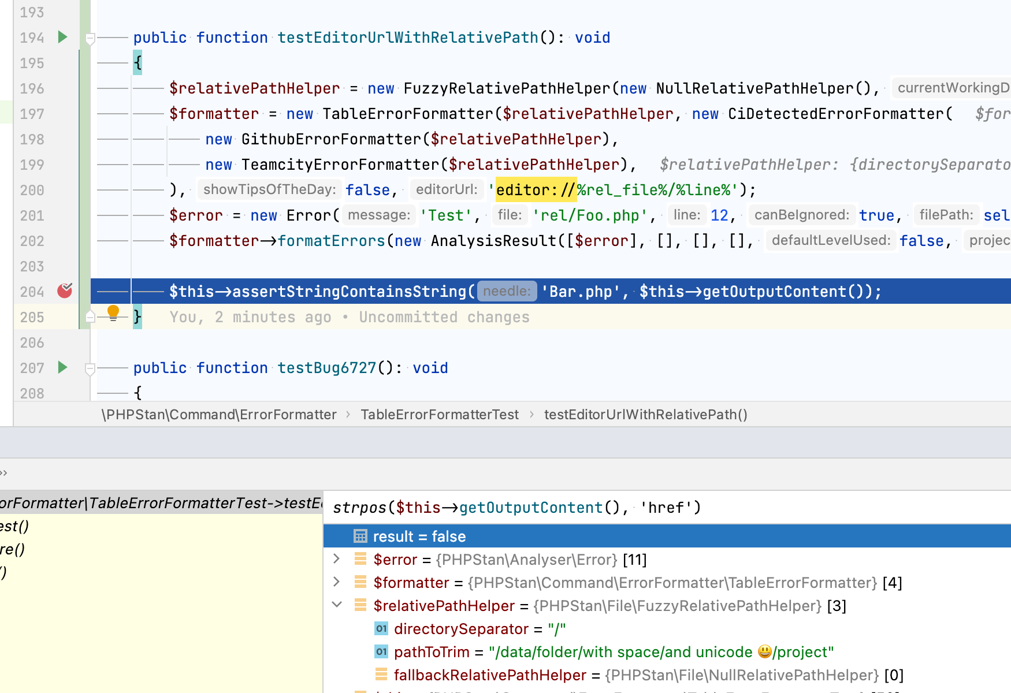Click the pathToTrim 01 field icon
Viewport: 1011px width, 693px height.
(381, 651)
